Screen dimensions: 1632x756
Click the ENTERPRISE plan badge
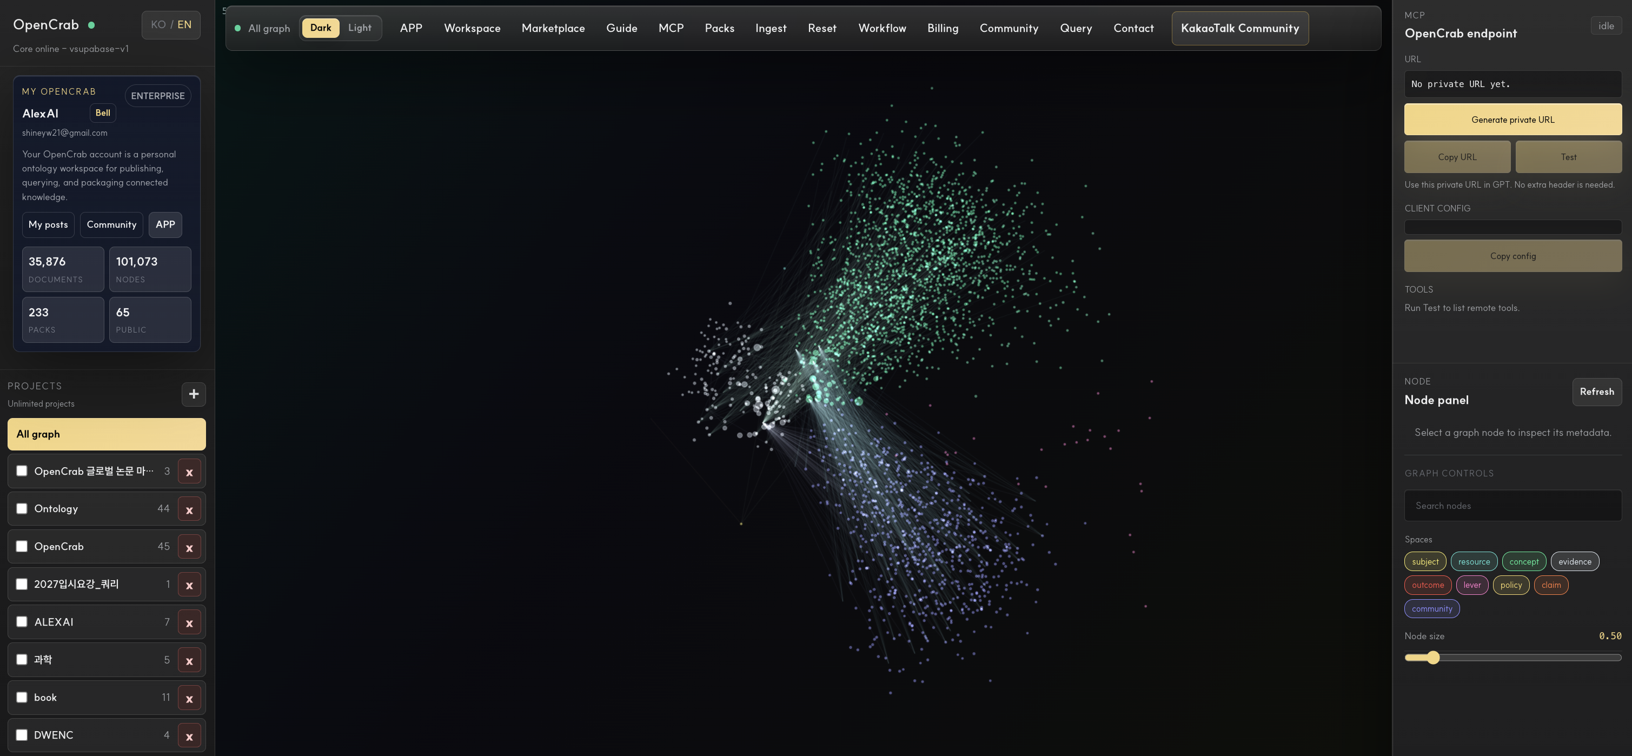(x=158, y=96)
